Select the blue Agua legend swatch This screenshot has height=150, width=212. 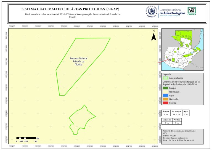[x=165, y=95]
